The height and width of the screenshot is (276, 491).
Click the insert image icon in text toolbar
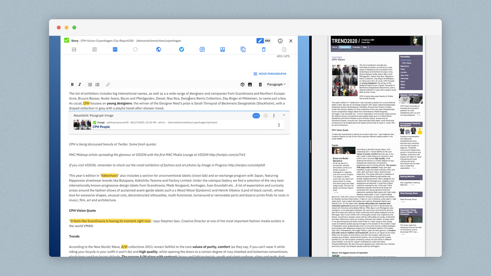250,84
